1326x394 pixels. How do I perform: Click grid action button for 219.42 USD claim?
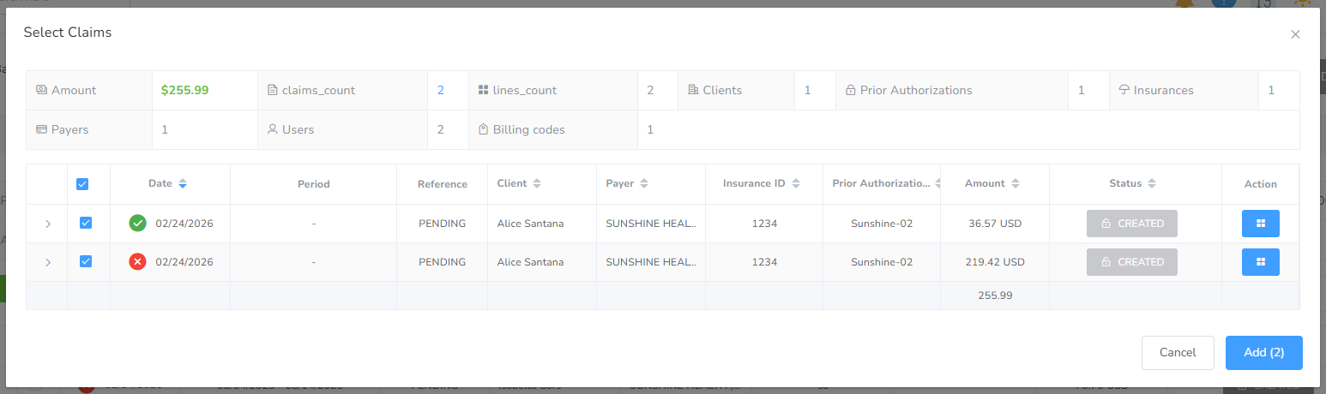coord(1260,262)
